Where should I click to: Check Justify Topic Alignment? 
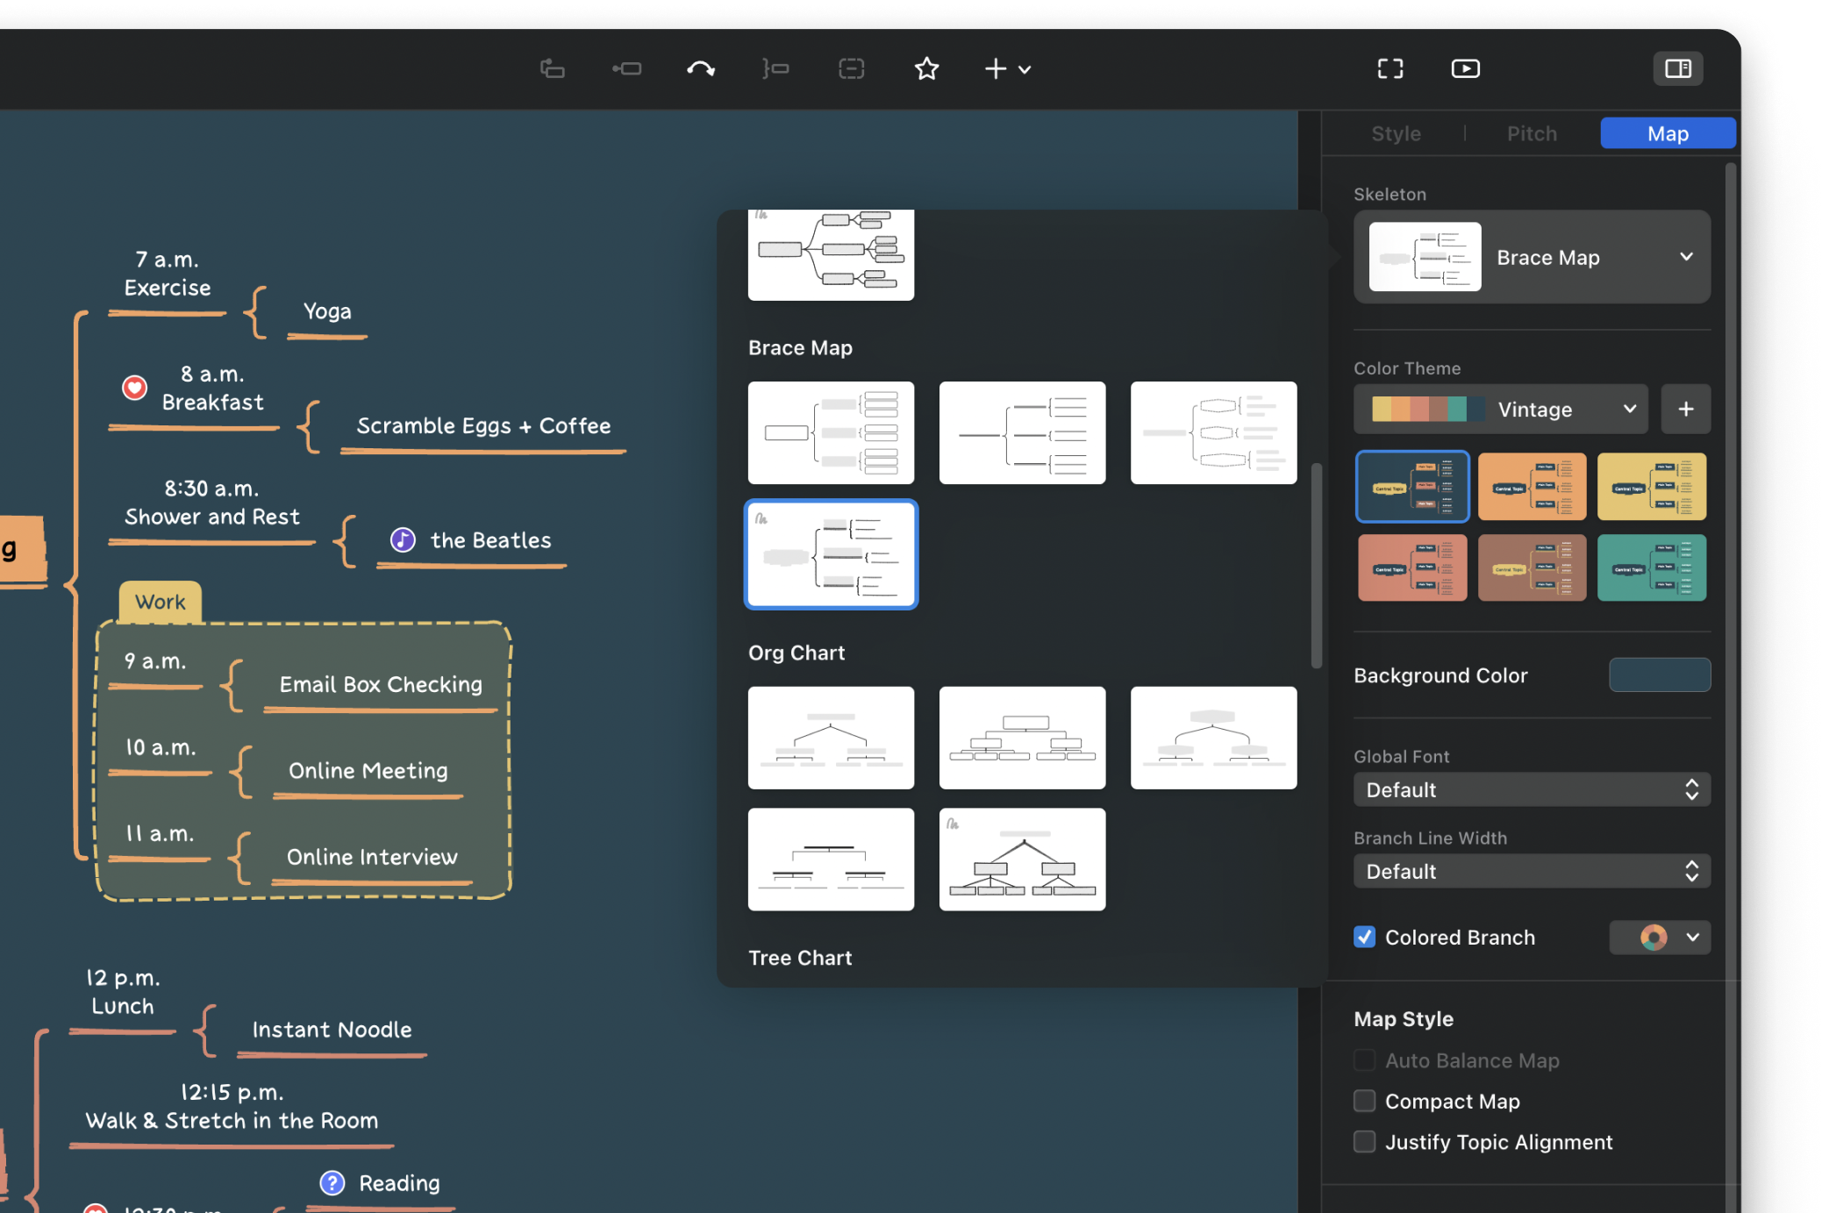[1364, 1141]
